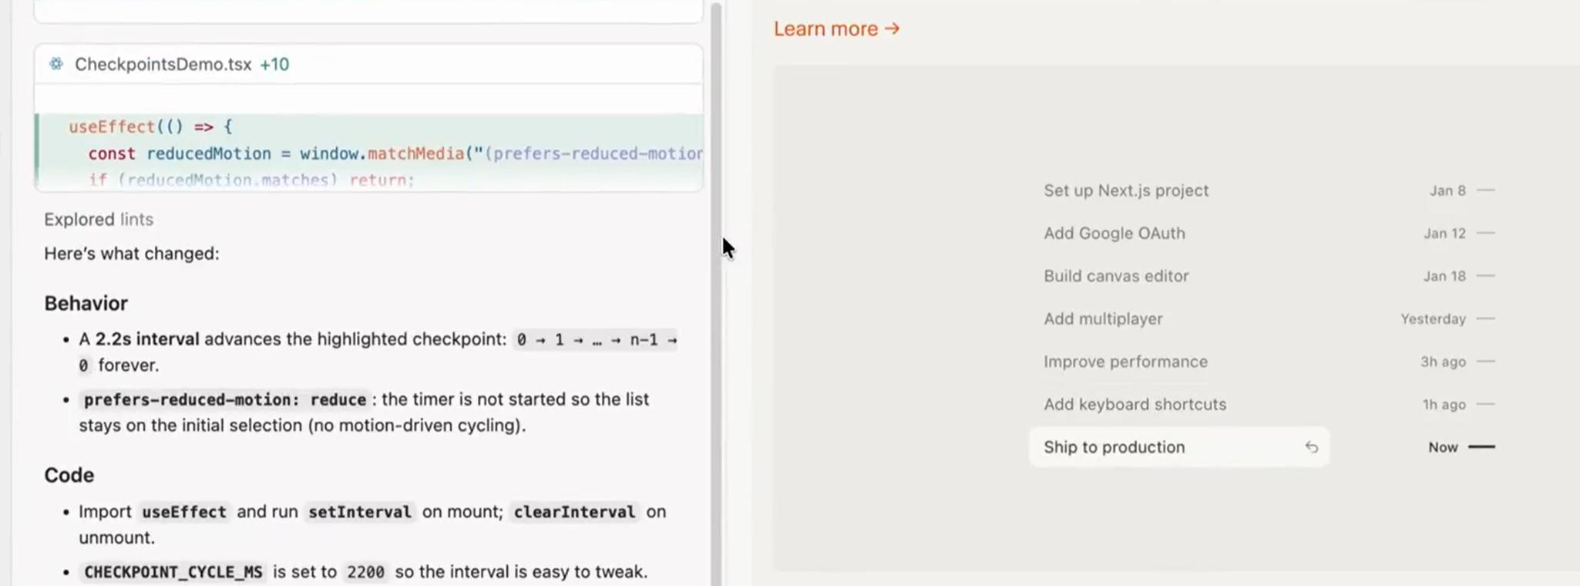1580x586 pixels.
Task: Click the CHECKPOINT_CYCLE_MS inline code
Action: click(x=173, y=572)
